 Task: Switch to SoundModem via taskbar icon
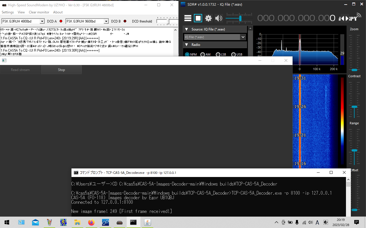click(x=119, y=222)
